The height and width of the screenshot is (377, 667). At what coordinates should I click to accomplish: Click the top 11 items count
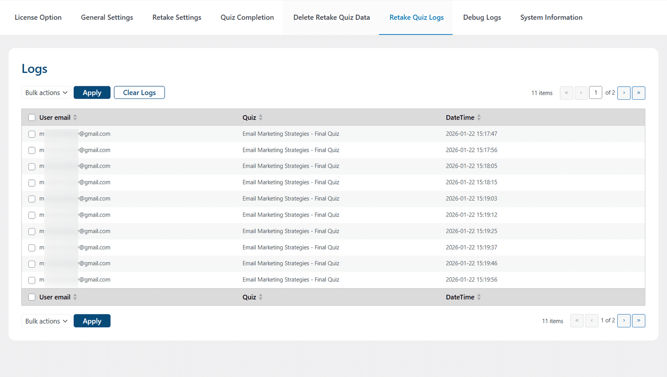(x=542, y=93)
